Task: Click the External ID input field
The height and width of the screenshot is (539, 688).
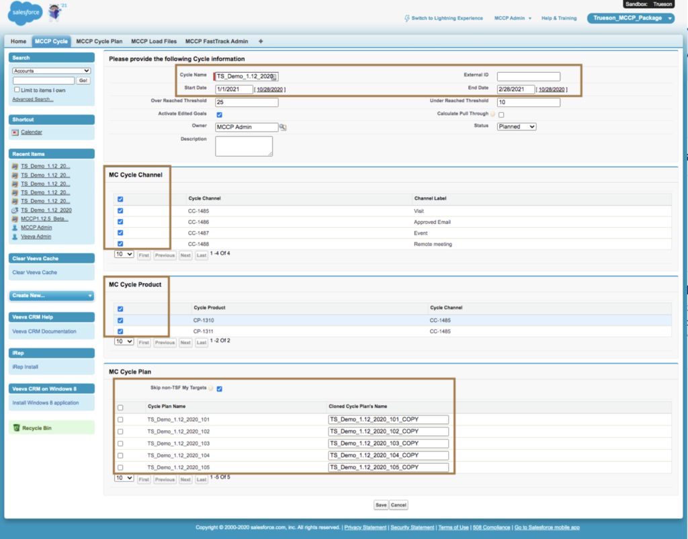Action: click(x=528, y=77)
